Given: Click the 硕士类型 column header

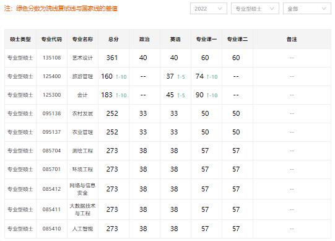Looking at the screenshot, I should coord(20,39).
